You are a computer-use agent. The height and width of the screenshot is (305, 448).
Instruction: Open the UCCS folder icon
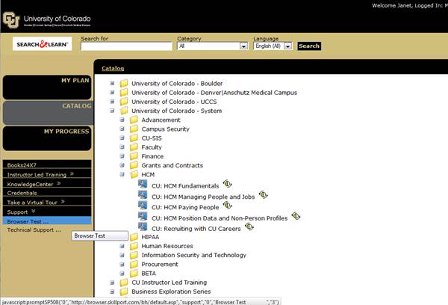[x=124, y=102]
